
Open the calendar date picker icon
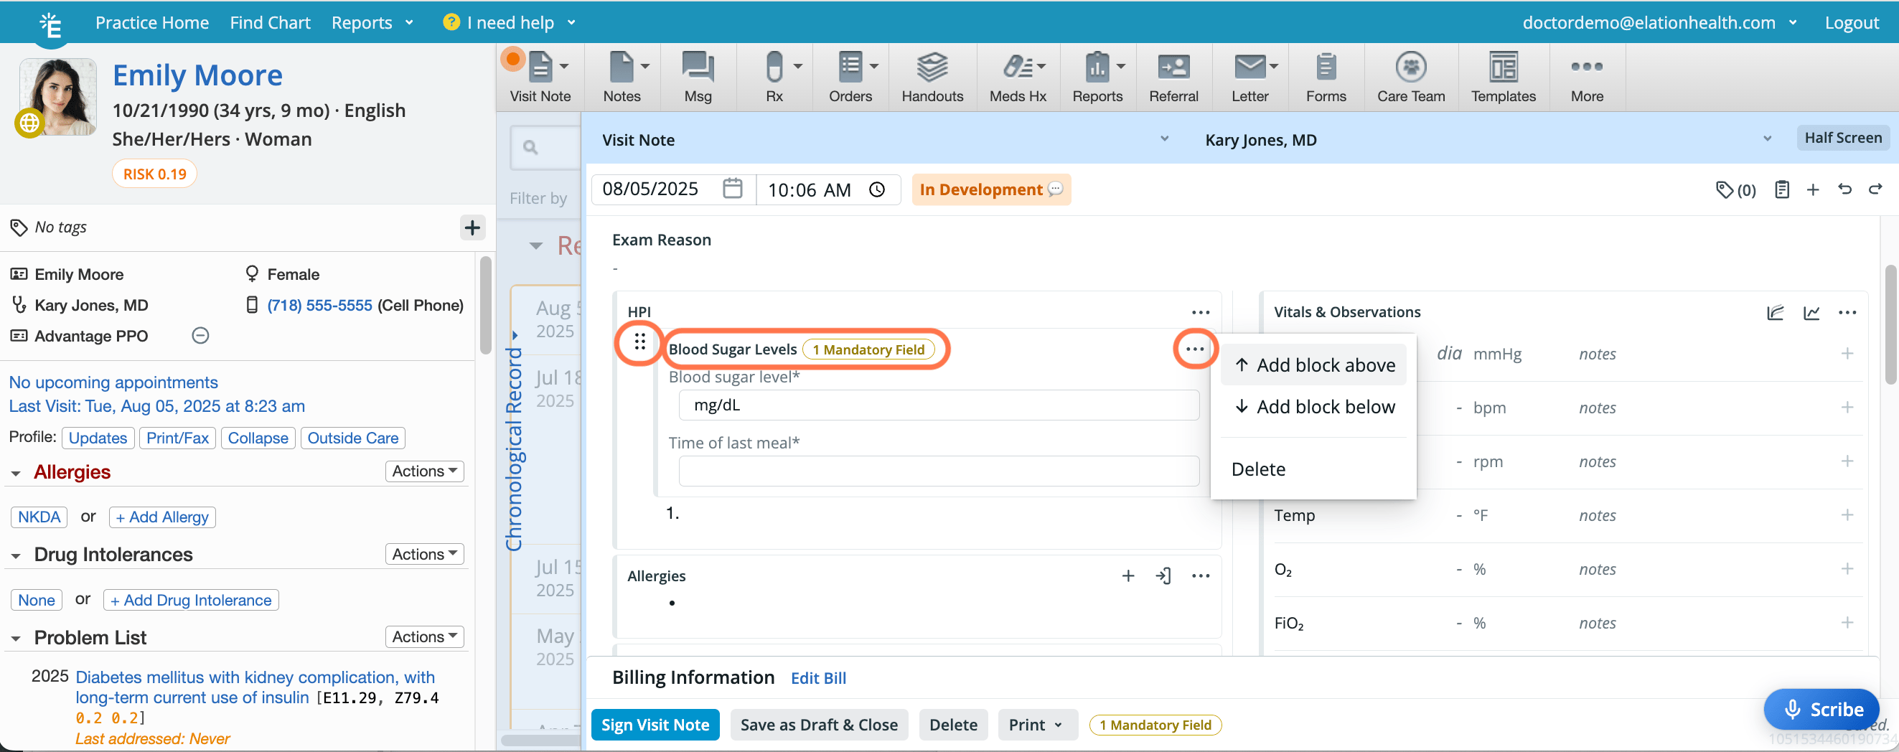point(732,189)
